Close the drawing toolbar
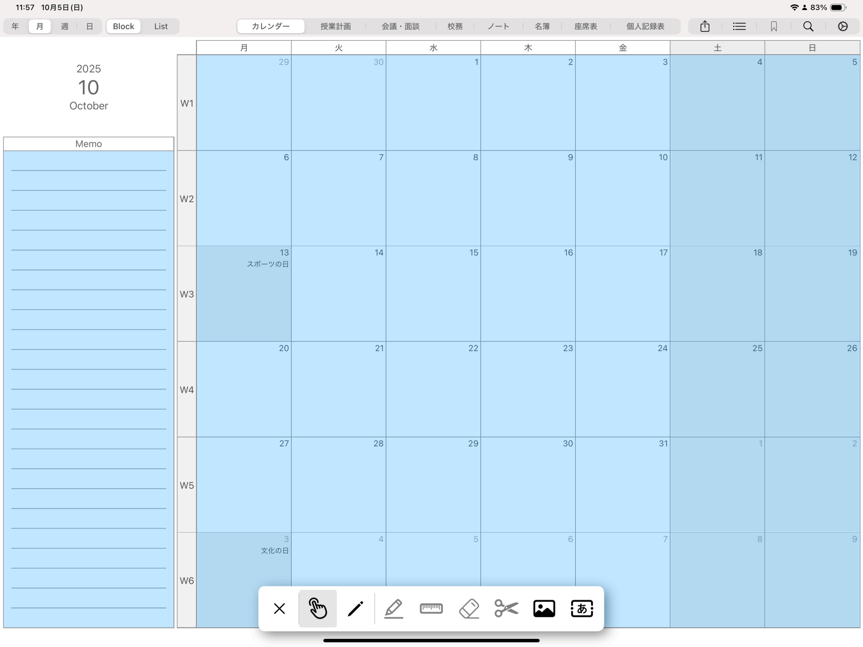 (279, 608)
